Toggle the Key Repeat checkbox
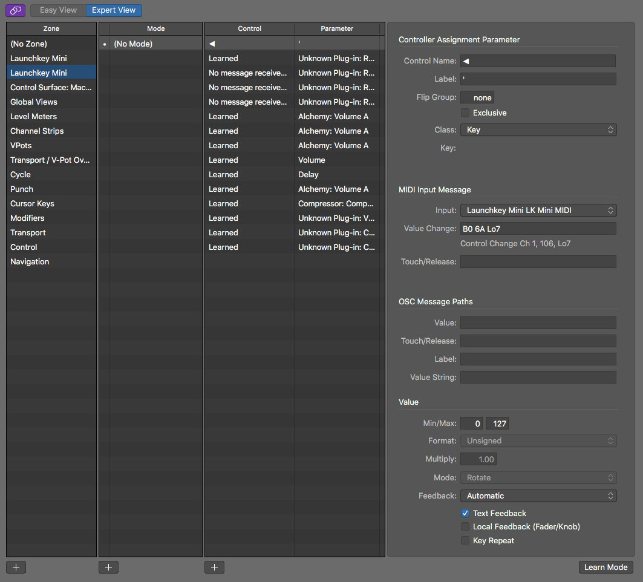This screenshot has width=643, height=582. click(465, 540)
